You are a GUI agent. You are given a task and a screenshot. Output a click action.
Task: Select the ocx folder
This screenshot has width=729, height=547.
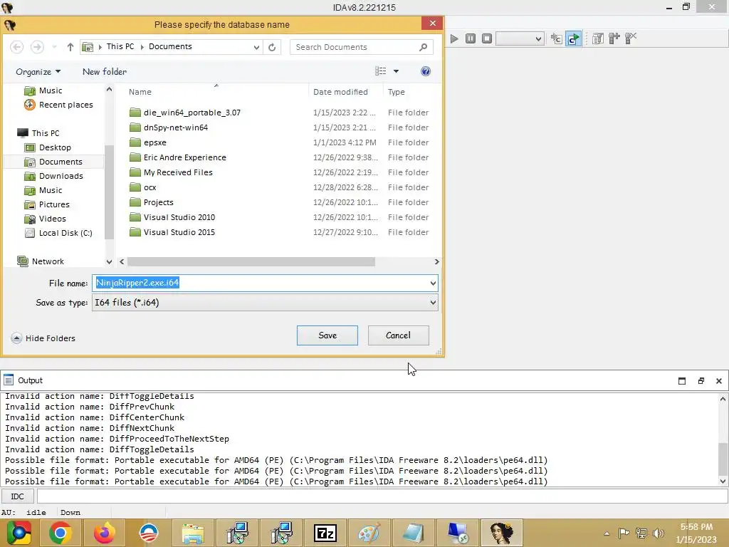(143, 187)
